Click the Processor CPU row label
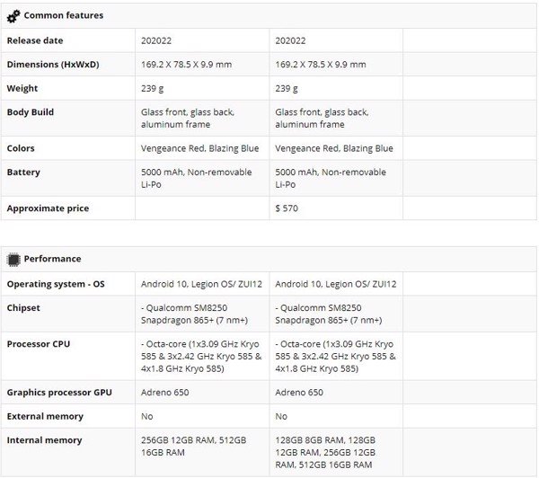This screenshot has height=478, width=539. click(x=39, y=344)
